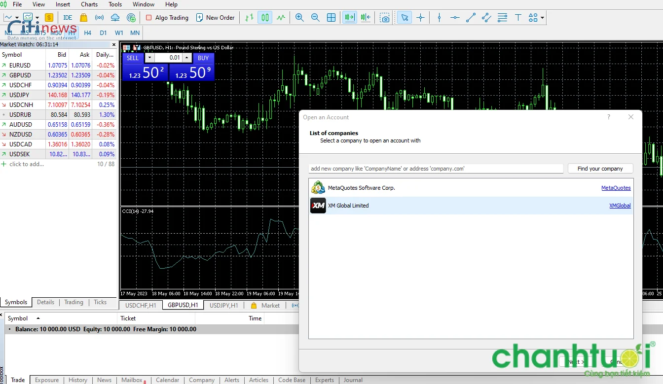663x384 pixels.
Task: Switch to USDJPY,H1 chart tab
Action: pyautogui.click(x=224, y=306)
